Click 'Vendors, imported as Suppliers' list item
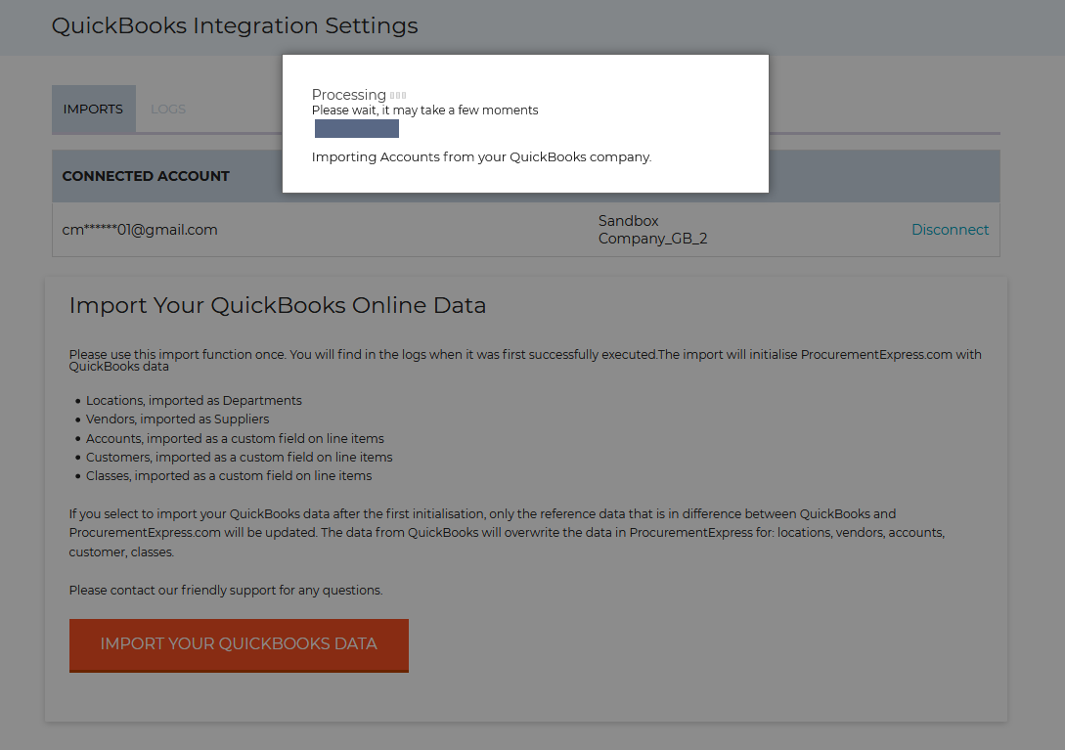Image resolution: width=1065 pixels, height=750 pixels. click(x=177, y=419)
